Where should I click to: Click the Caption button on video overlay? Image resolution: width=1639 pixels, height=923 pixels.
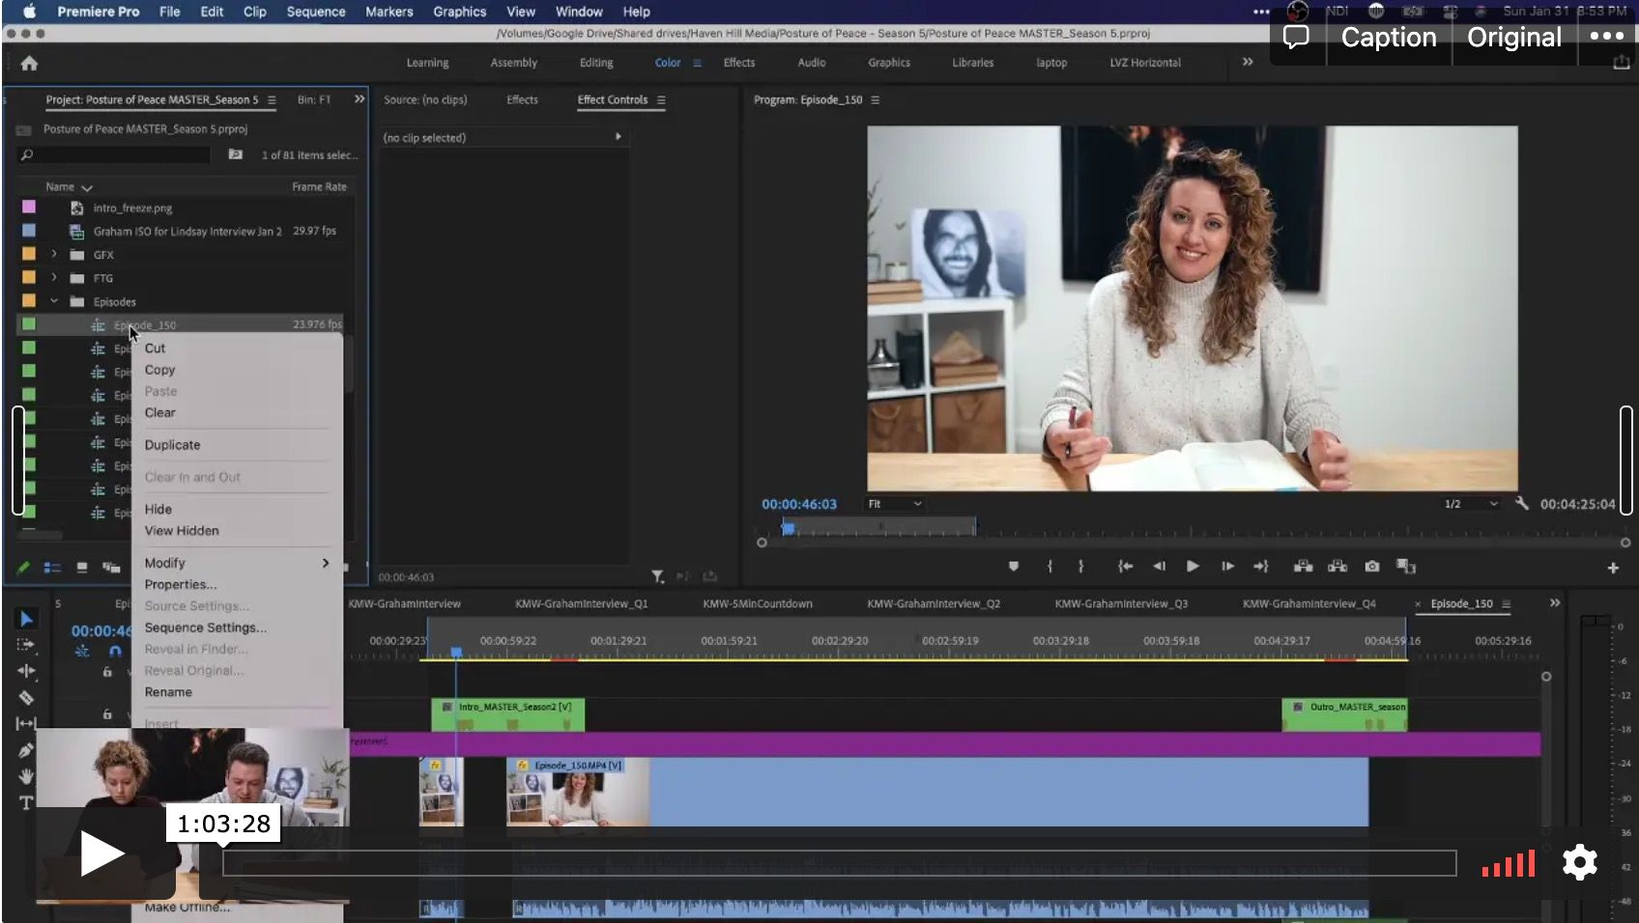[x=1388, y=38]
